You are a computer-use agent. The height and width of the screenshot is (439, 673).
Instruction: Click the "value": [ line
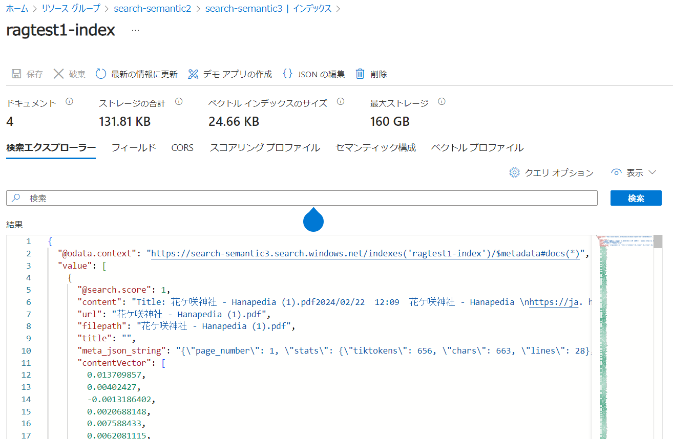pyautogui.click(x=82, y=266)
